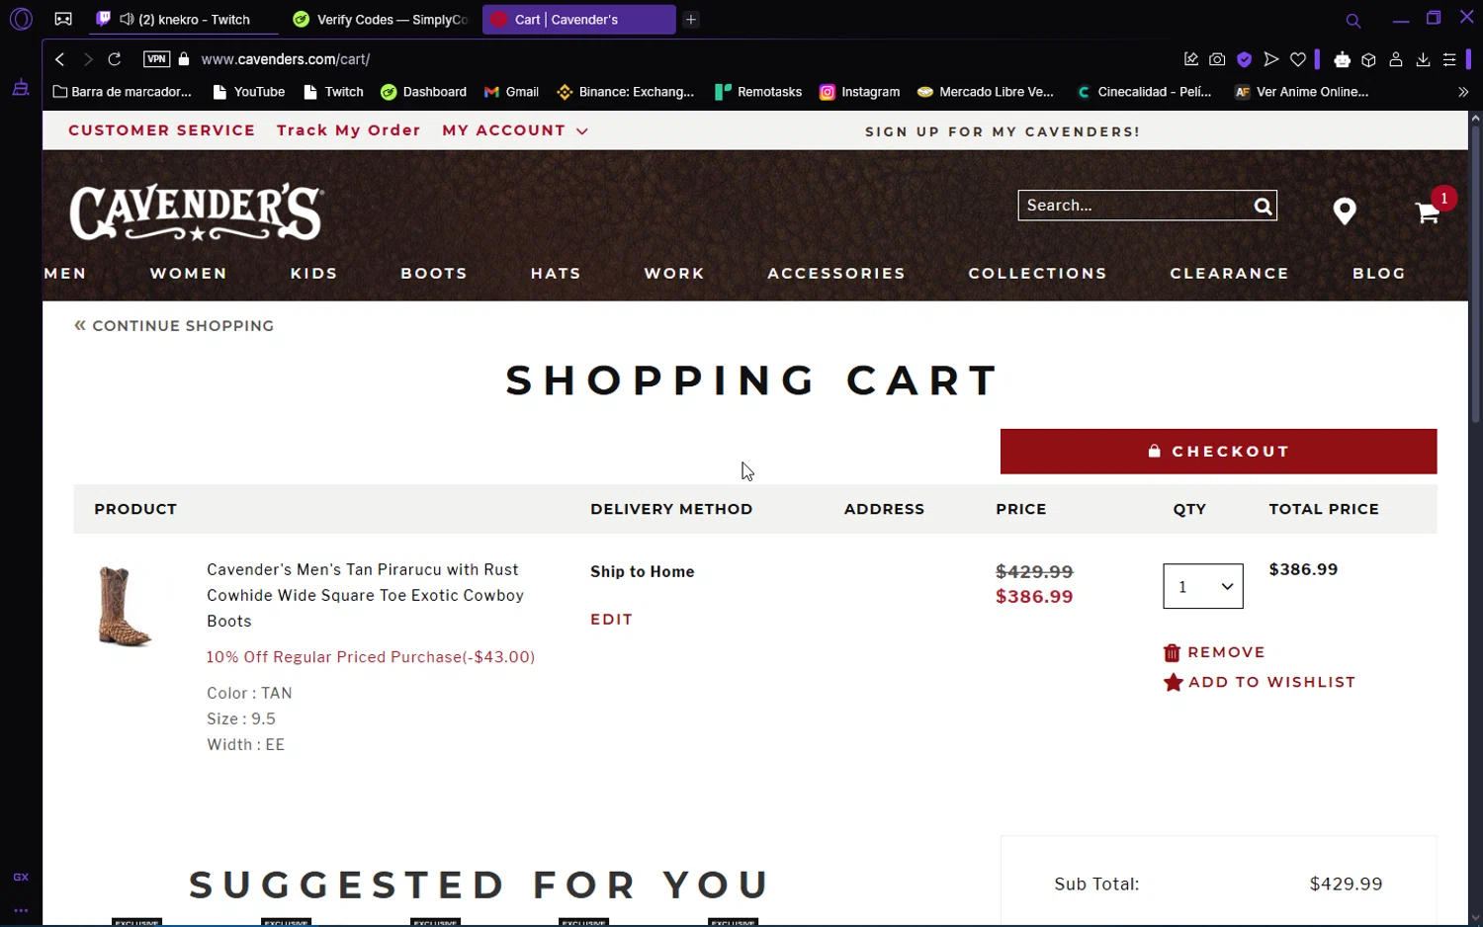Click the heart bookmark icon in toolbar

tap(1298, 59)
